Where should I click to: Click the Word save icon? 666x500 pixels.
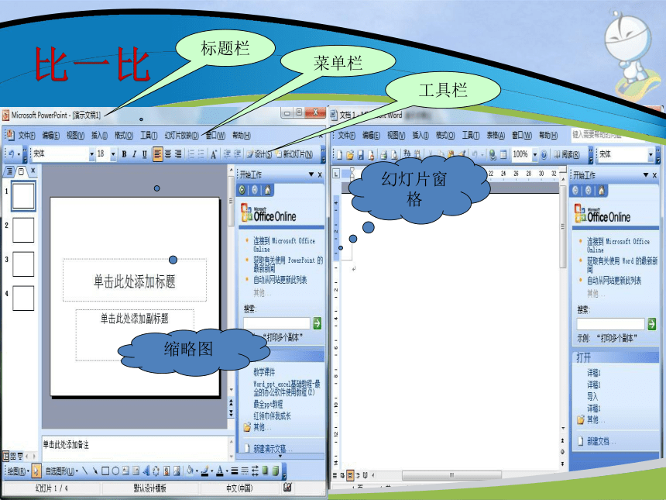pos(361,154)
